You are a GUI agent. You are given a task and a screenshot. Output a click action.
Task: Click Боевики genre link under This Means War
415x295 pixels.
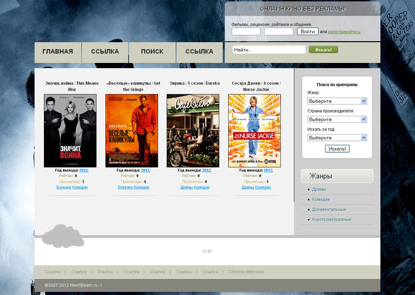click(64, 187)
